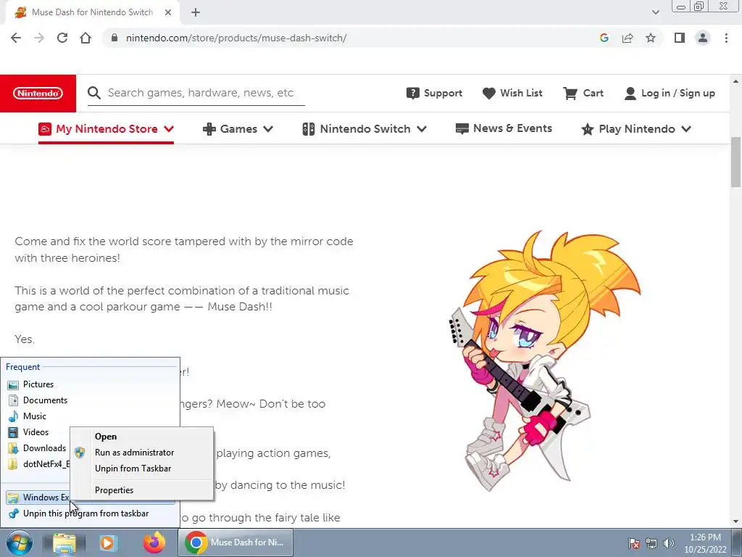Expand My Nintendo Store menu
The image size is (742, 557).
[x=106, y=129]
